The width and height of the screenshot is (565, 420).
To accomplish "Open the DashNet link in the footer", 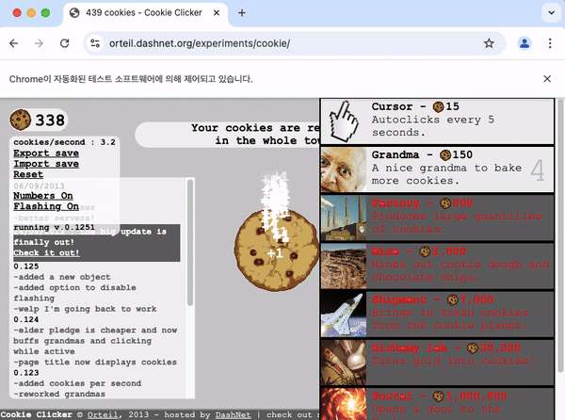I will [233, 414].
